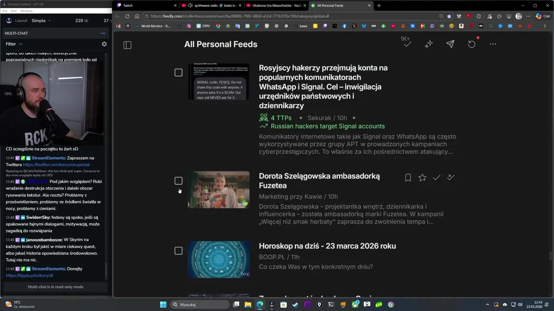554x311 pixels.
Task: Show hidden system tray icons chevron
Action: (x=487, y=305)
